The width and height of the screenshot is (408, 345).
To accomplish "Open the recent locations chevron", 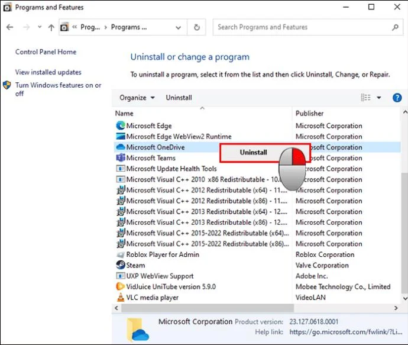I will click(x=40, y=27).
